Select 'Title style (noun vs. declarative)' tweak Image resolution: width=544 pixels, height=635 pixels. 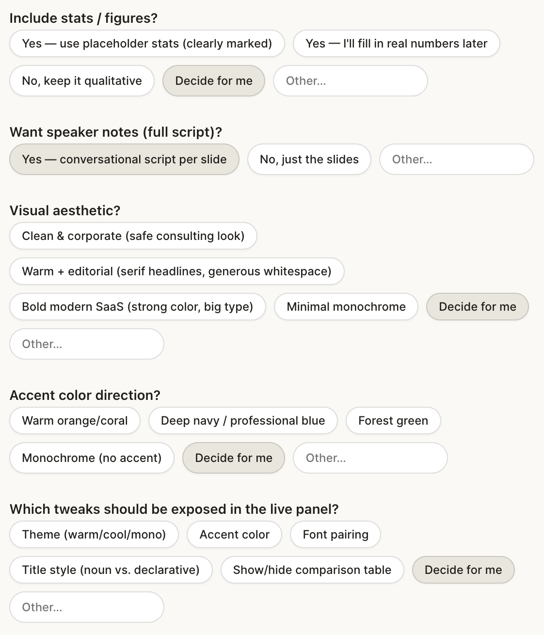tap(111, 570)
